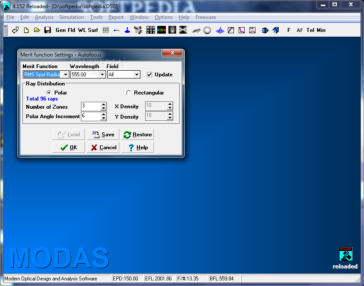The image size is (364, 286).
Task: Open the Options menu
Action: (x=164, y=17)
